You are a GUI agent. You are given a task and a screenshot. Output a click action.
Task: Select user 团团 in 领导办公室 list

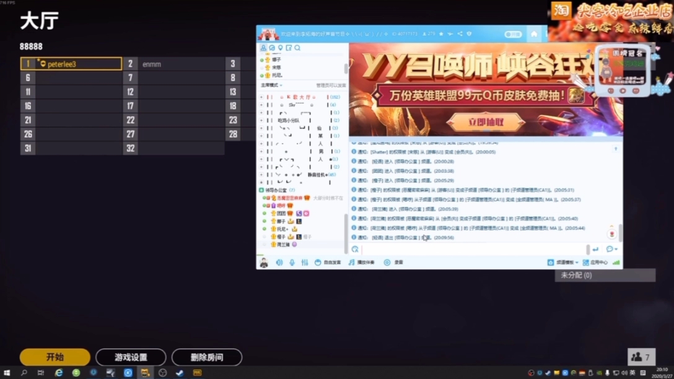click(281, 213)
